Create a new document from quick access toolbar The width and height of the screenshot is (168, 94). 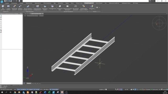[x=5, y=1]
